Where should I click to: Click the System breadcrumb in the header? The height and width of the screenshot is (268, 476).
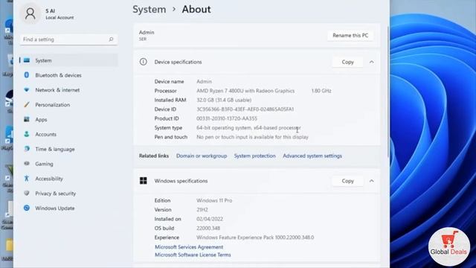pyautogui.click(x=149, y=9)
